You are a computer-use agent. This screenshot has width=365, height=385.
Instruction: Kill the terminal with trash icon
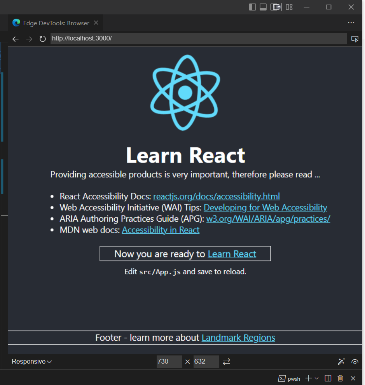(340, 378)
